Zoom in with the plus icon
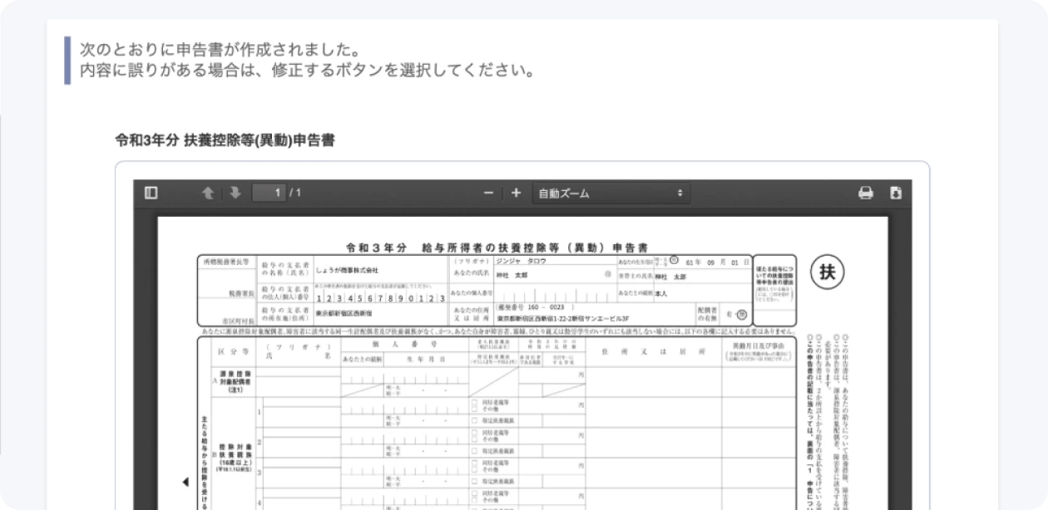 (516, 193)
